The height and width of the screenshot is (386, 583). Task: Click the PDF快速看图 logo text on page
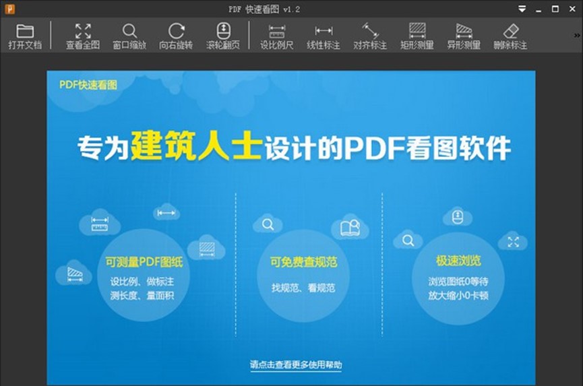(88, 85)
